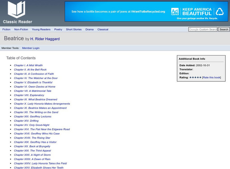The image size is (230, 169).
Task: Open Chapter XVII. Geoffrey Wins His Case
Action: (37, 133)
